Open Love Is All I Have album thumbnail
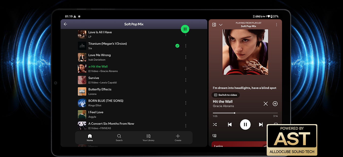Screen dimensions: 343x157 pyautogui.click(x=82, y=34)
